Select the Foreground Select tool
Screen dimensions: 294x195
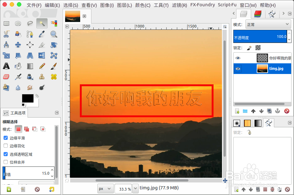[x=18, y=34]
